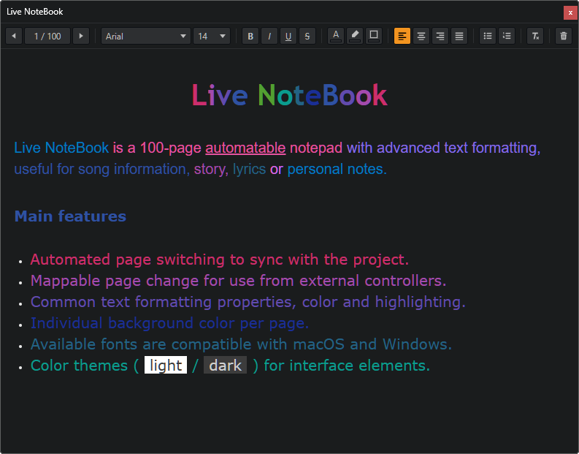
Task: Toggle bold formatting
Action: pyautogui.click(x=250, y=37)
